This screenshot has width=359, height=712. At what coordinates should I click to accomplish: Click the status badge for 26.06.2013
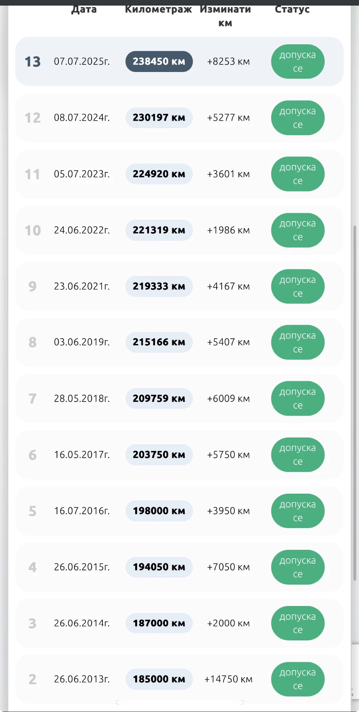(x=297, y=679)
